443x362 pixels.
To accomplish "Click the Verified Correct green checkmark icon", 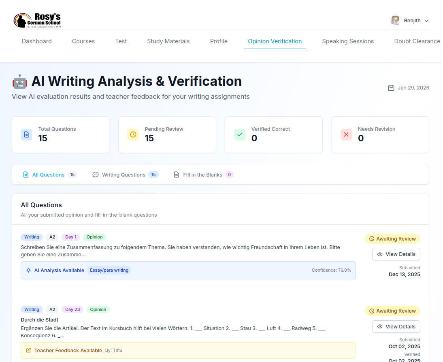I will point(239,134).
